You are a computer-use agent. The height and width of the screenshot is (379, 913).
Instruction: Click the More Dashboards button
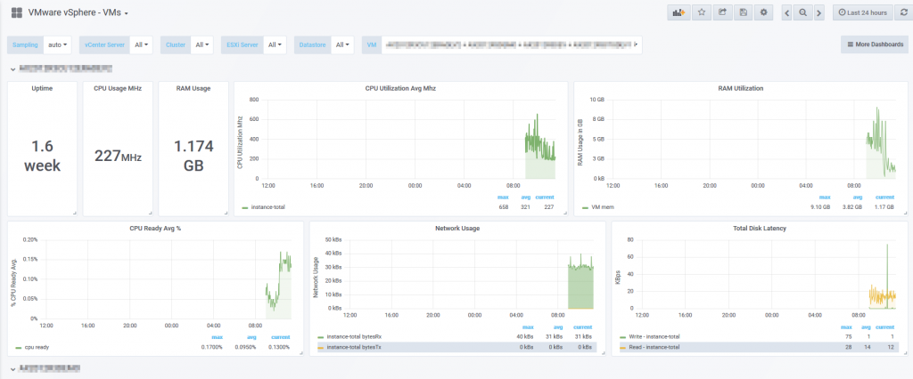pos(875,44)
